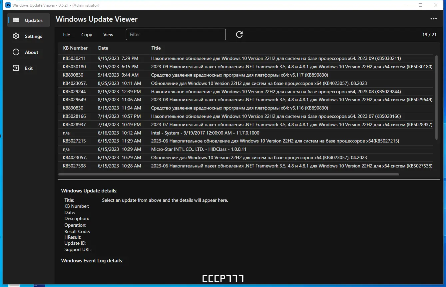
Task: Click the Settings label in sidebar
Action: point(34,36)
